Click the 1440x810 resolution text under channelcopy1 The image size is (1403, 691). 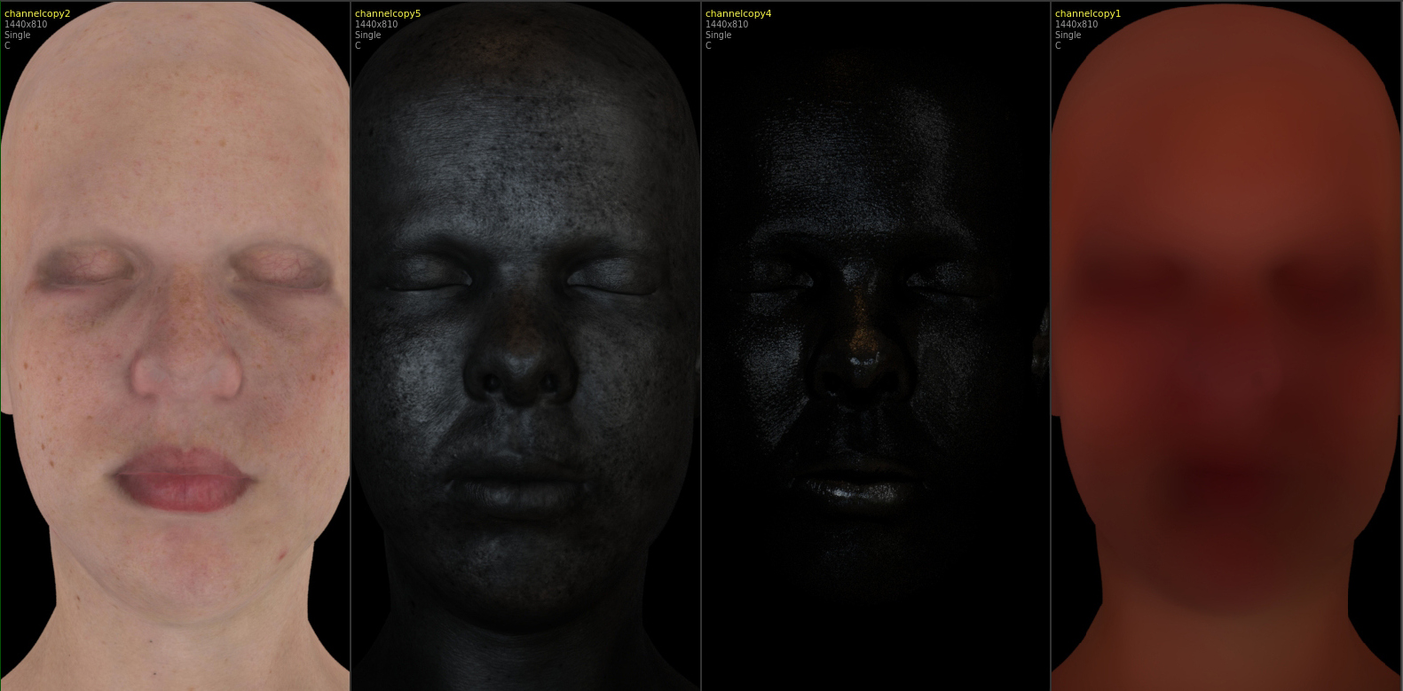pyautogui.click(x=1076, y=25)
